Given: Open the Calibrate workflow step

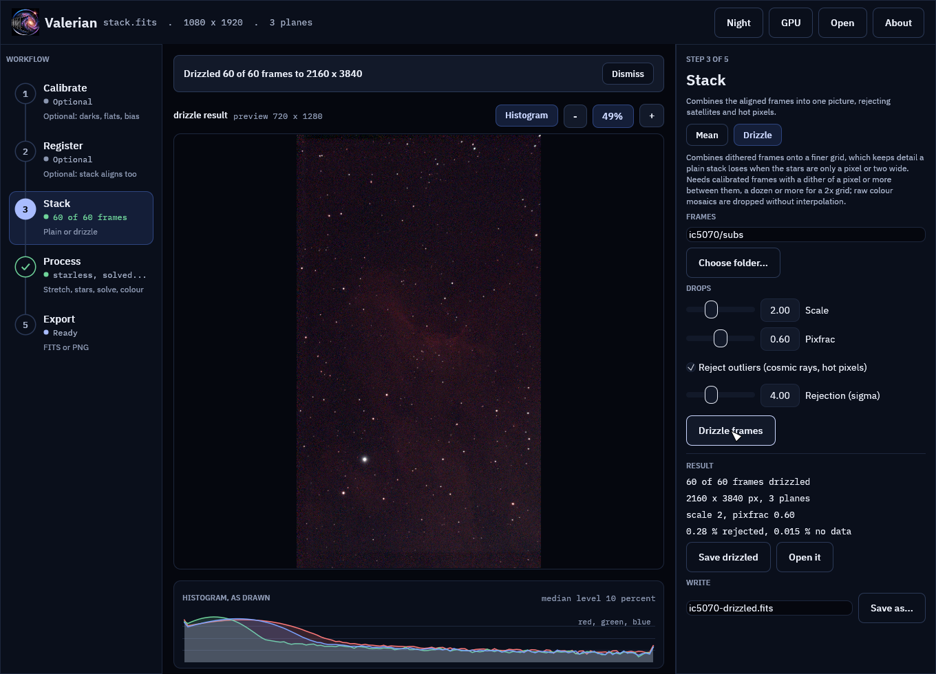Looking at the screenshot, I should coord(81,102).
